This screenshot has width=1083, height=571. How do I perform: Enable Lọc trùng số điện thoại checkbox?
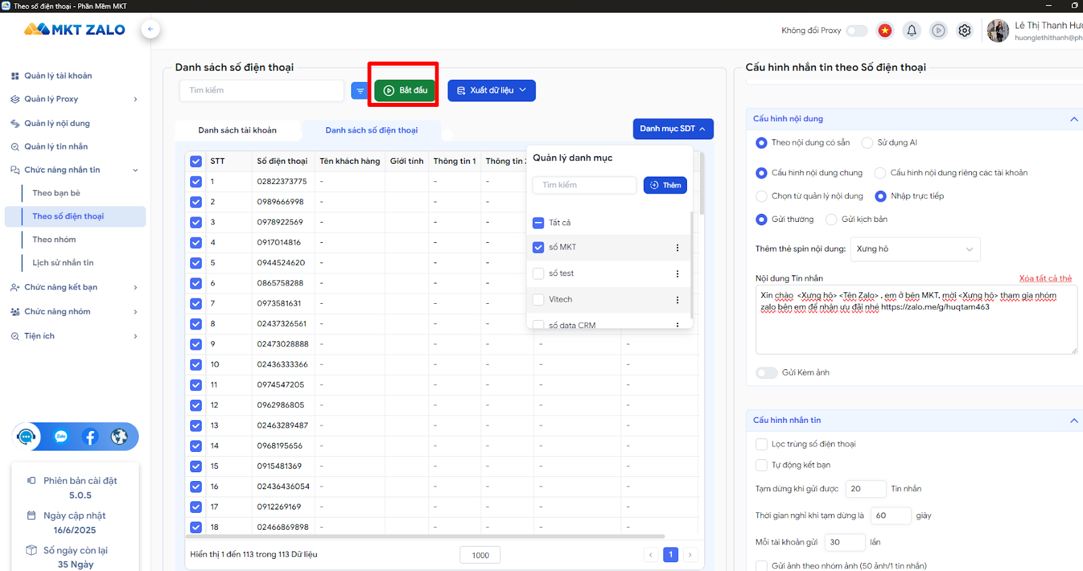pos(761,444)
